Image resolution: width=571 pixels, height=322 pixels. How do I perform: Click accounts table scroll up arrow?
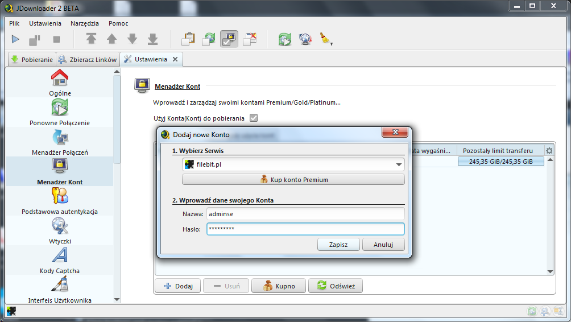click(x=551, y=160)
